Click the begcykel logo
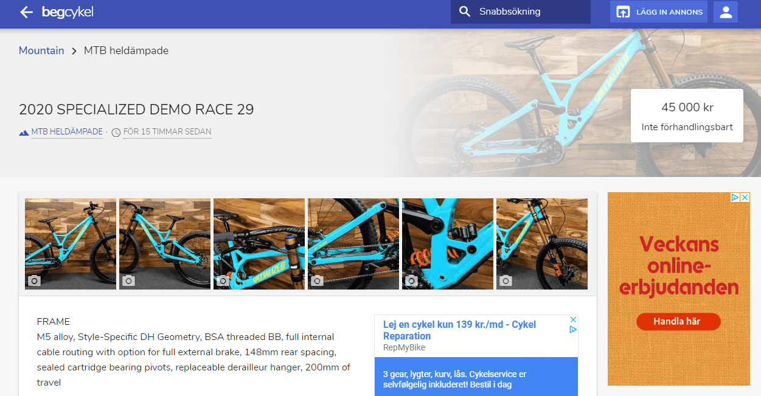Viewport: 761px width, 396px height. 68,12
